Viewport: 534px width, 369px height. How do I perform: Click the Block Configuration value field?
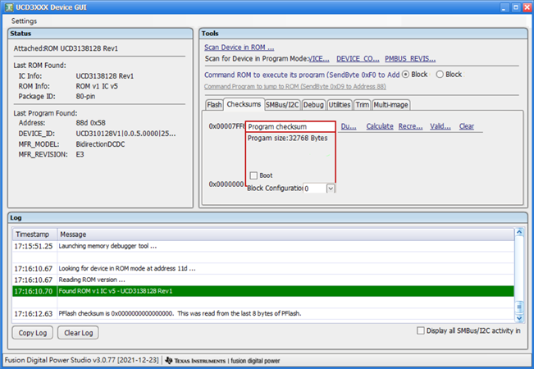[315, 189]
